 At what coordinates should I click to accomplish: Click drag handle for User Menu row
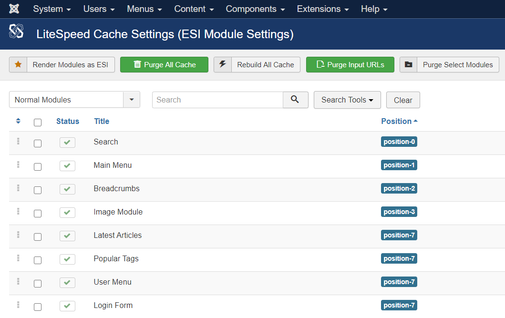[18, 282]
